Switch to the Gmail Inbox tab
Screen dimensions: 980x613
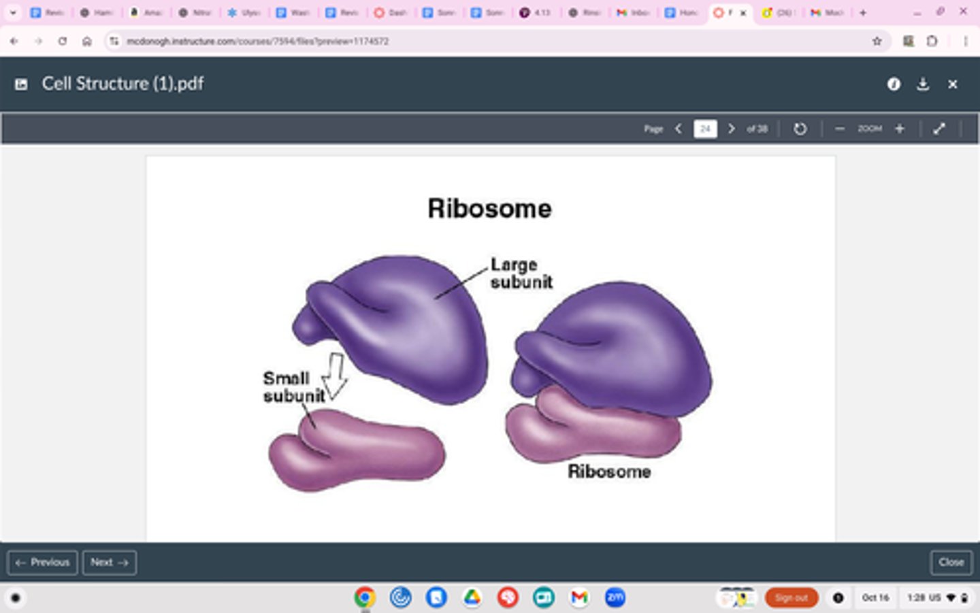pos(634,12)
